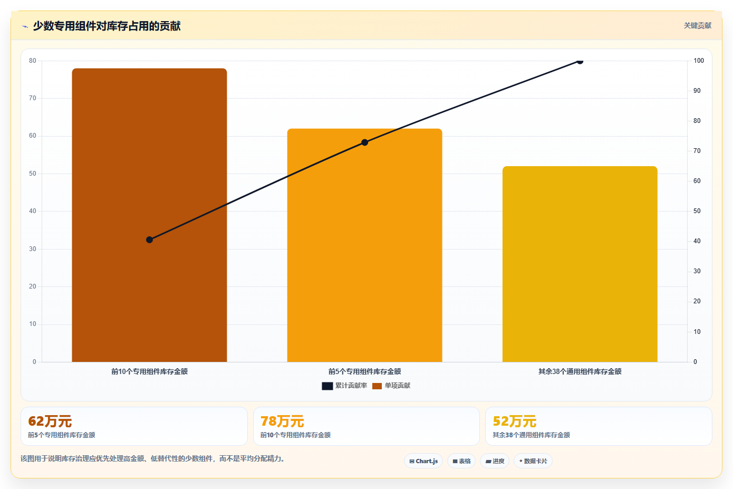Screen dimensions: 733x489
Task: Select the 前5个专用组件库存金额 orange bar
Action: (364, 245)
